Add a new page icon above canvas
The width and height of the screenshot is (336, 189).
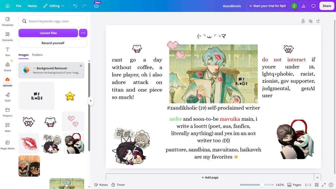coord(318,21)
